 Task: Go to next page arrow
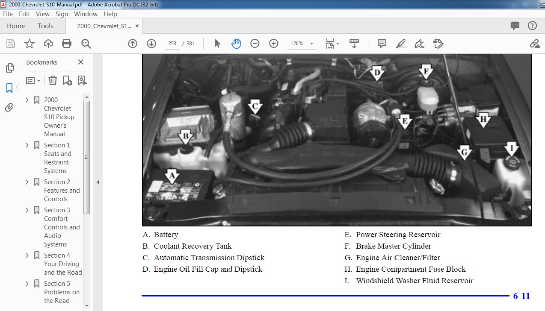(151, 44)
